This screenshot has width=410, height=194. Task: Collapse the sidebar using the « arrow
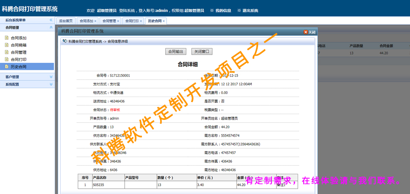click(x=51, y=20)
